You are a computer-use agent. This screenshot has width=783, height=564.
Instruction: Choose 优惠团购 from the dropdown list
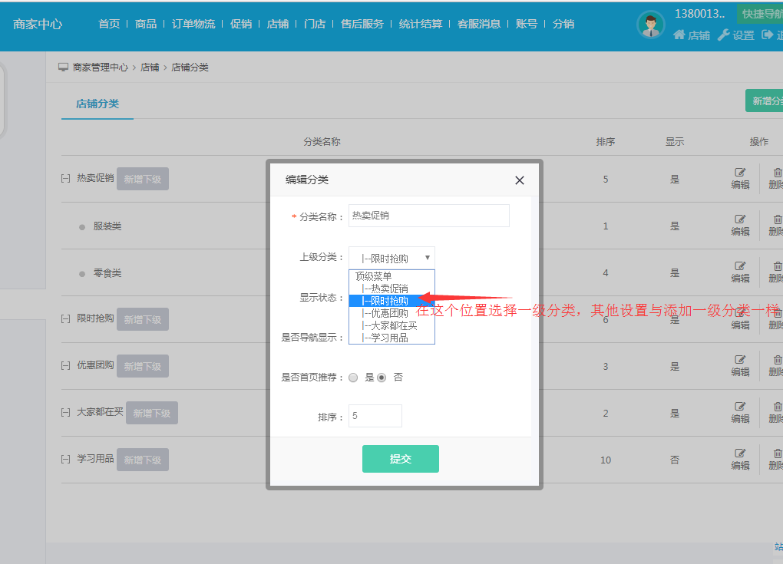pyautogui.click(x=389, y=313)
